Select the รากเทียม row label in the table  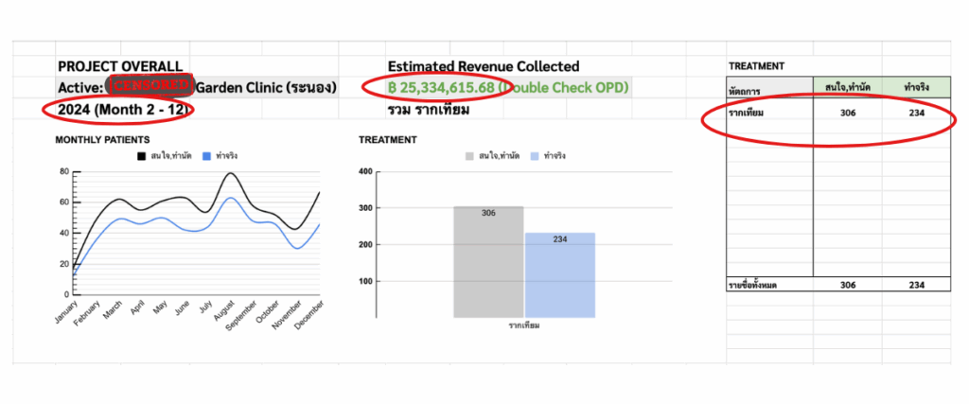749,113
